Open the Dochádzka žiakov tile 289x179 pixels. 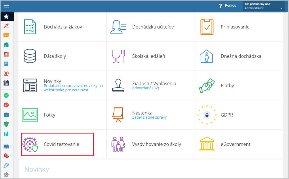(x=63, y=27)
